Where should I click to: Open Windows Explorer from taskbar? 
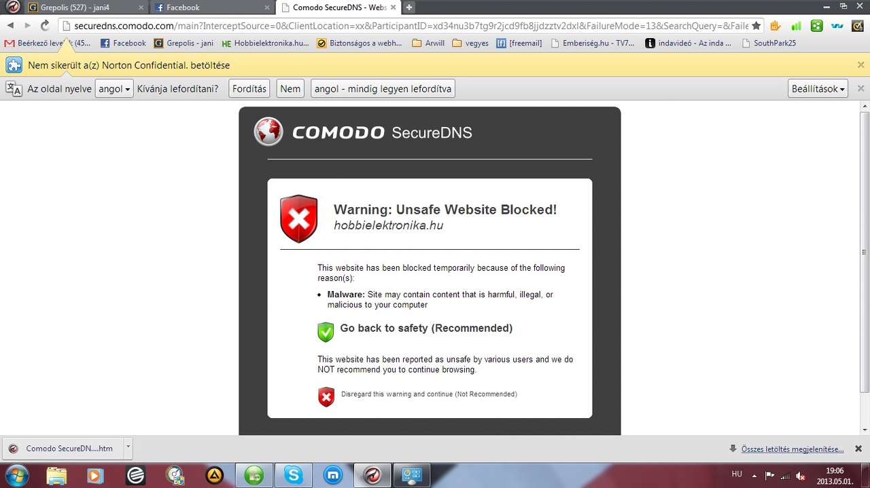[x=57, y=475]
